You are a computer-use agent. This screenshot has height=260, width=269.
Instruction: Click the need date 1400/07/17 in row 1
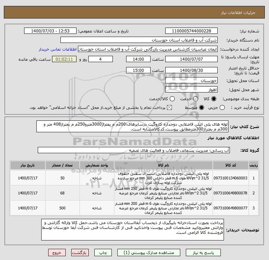(x=28, y=178)
